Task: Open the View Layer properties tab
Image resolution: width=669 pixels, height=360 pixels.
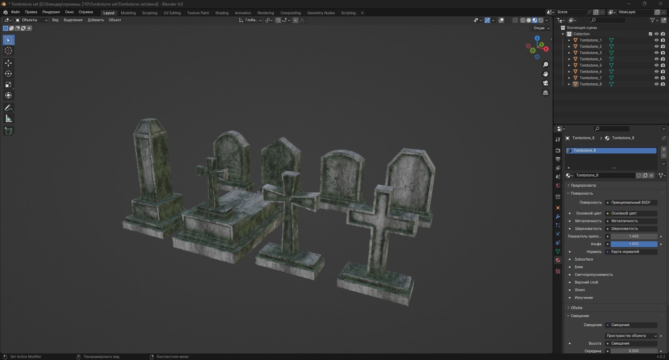Action: click(x=558, y=168)
